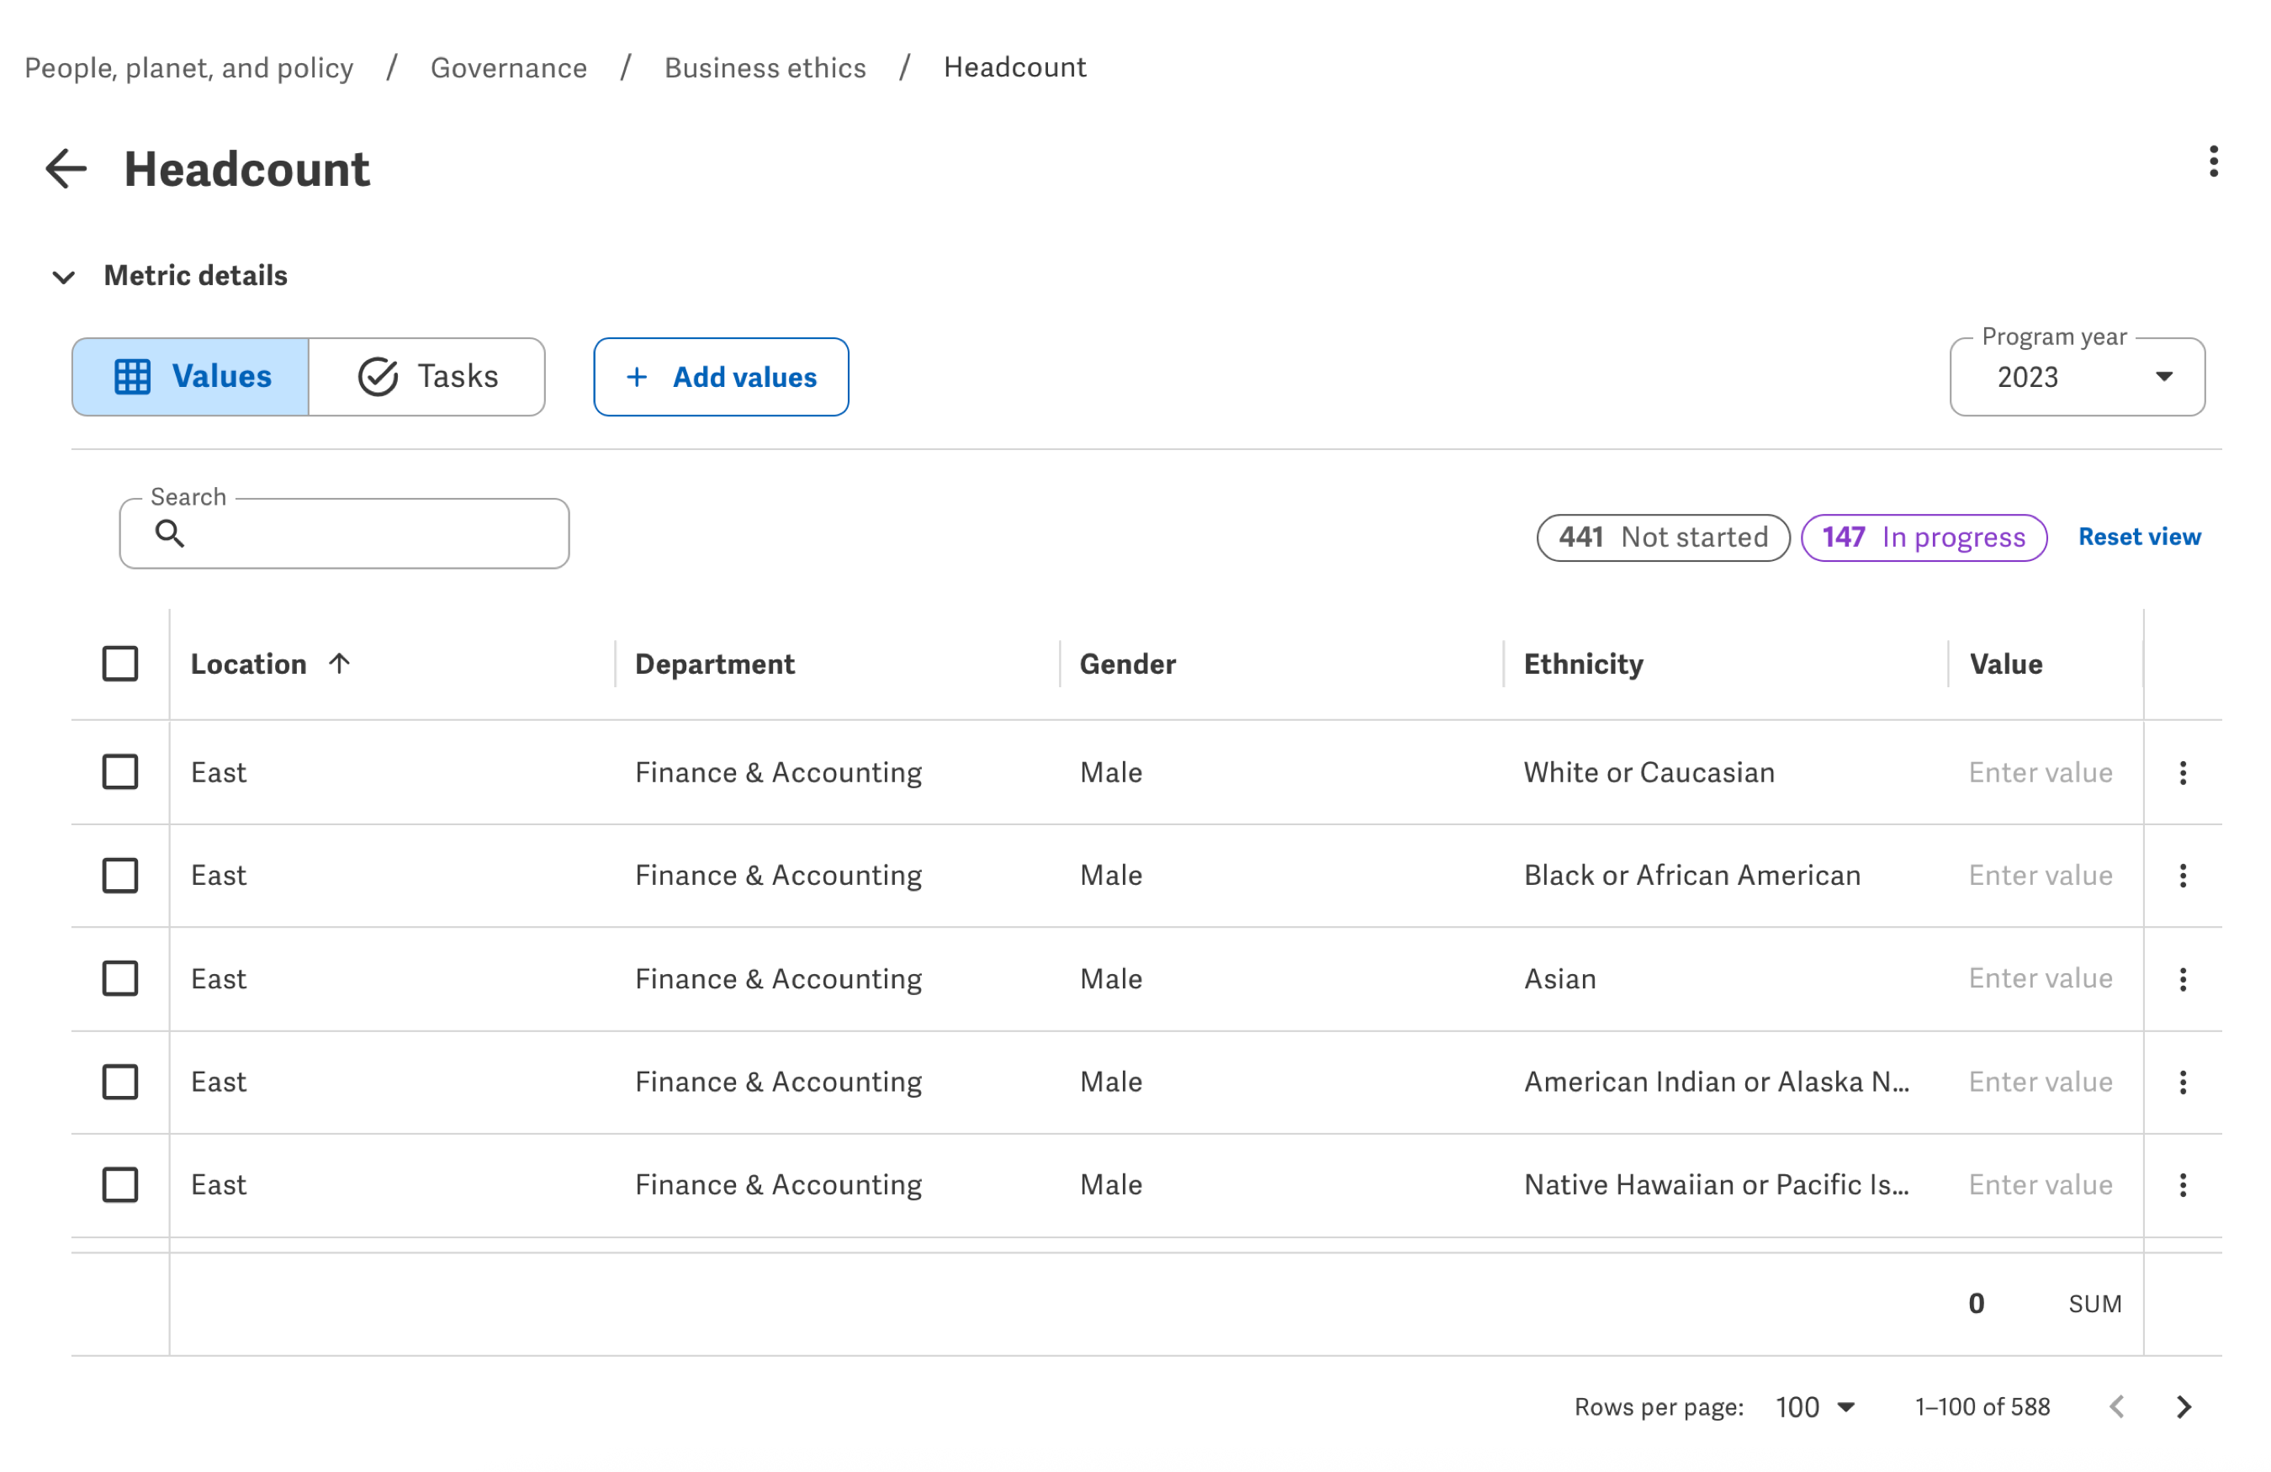
Task: Open row actions for the White or Caucasian row
Action: click(x=2182, y=773)
